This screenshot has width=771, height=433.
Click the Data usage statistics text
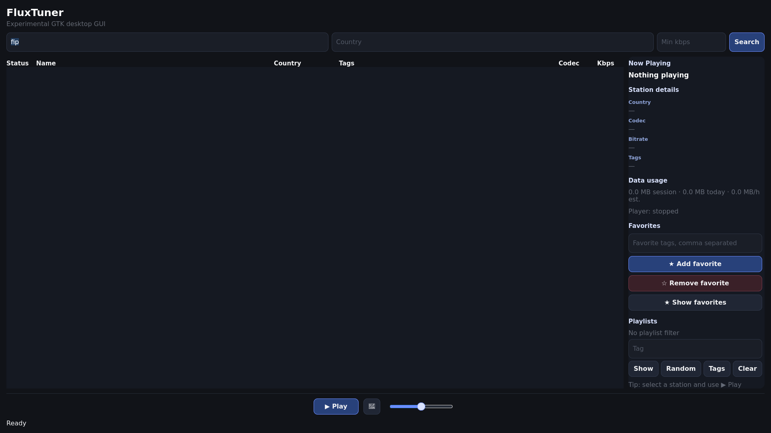(694, 196)
